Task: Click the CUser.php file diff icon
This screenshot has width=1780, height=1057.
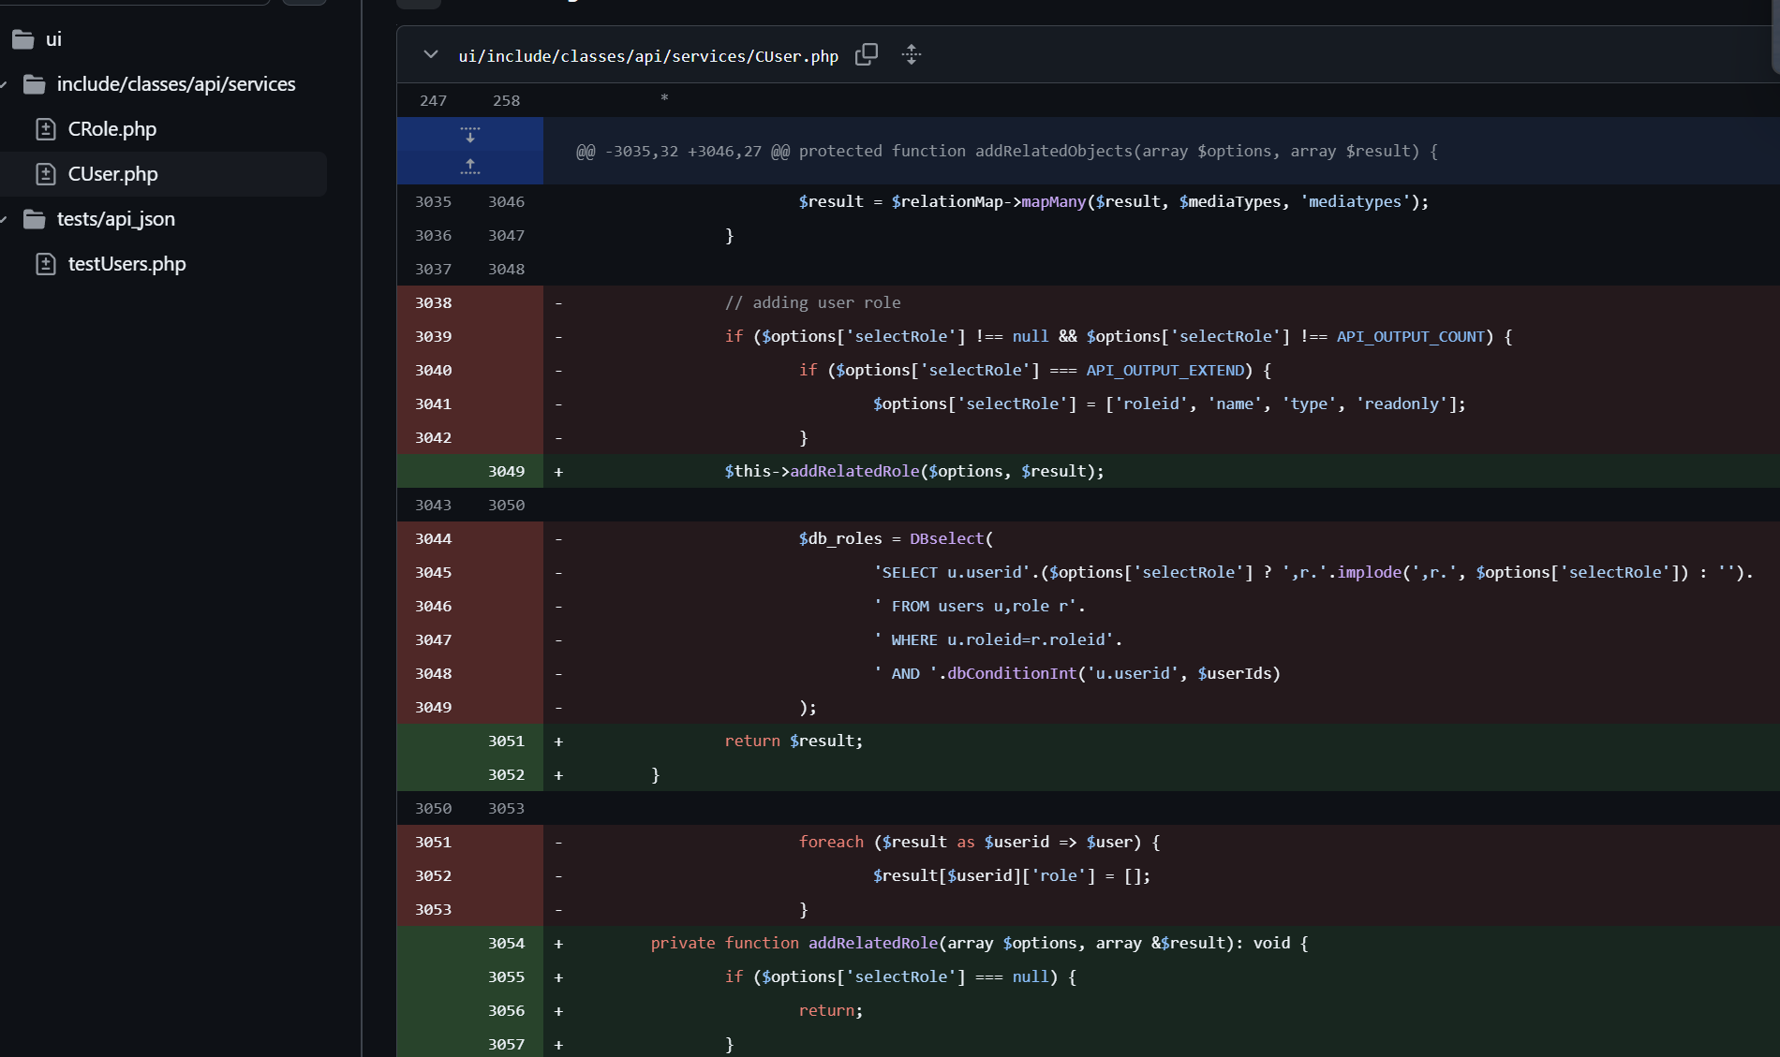Action: click(x=45, y=174)
